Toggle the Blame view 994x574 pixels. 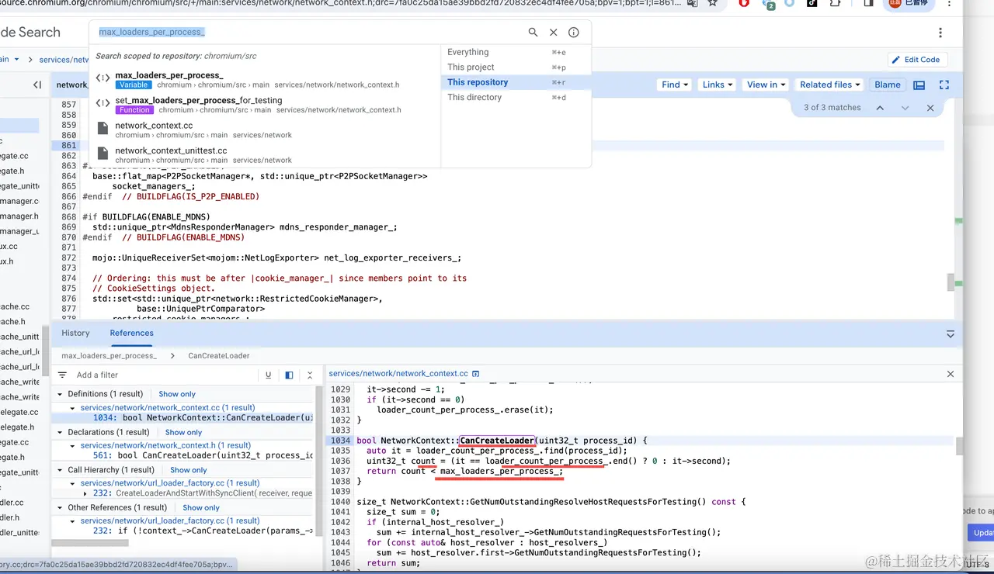888,85
